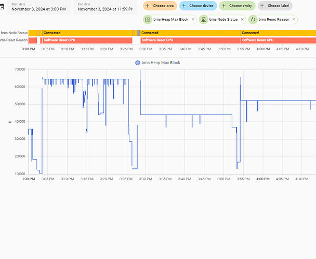Screen dimensions: 316x259
Task: Click the 10,000 y-axis label
Action: click(x=20, y=174)
